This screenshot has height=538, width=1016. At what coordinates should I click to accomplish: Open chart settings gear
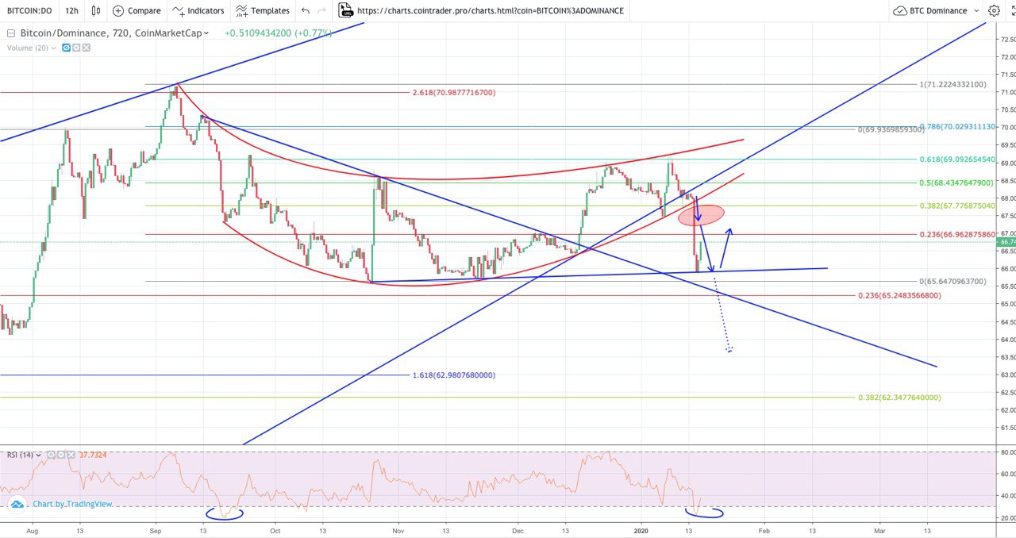click(994, 11)
